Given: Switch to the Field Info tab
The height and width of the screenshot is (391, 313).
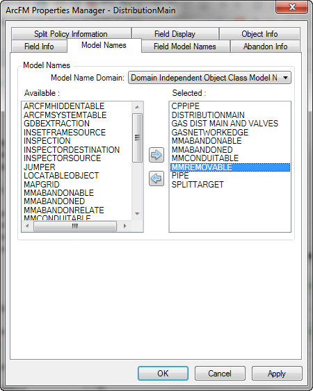Looking at the screenshot, I should click(x=39, y=47).
